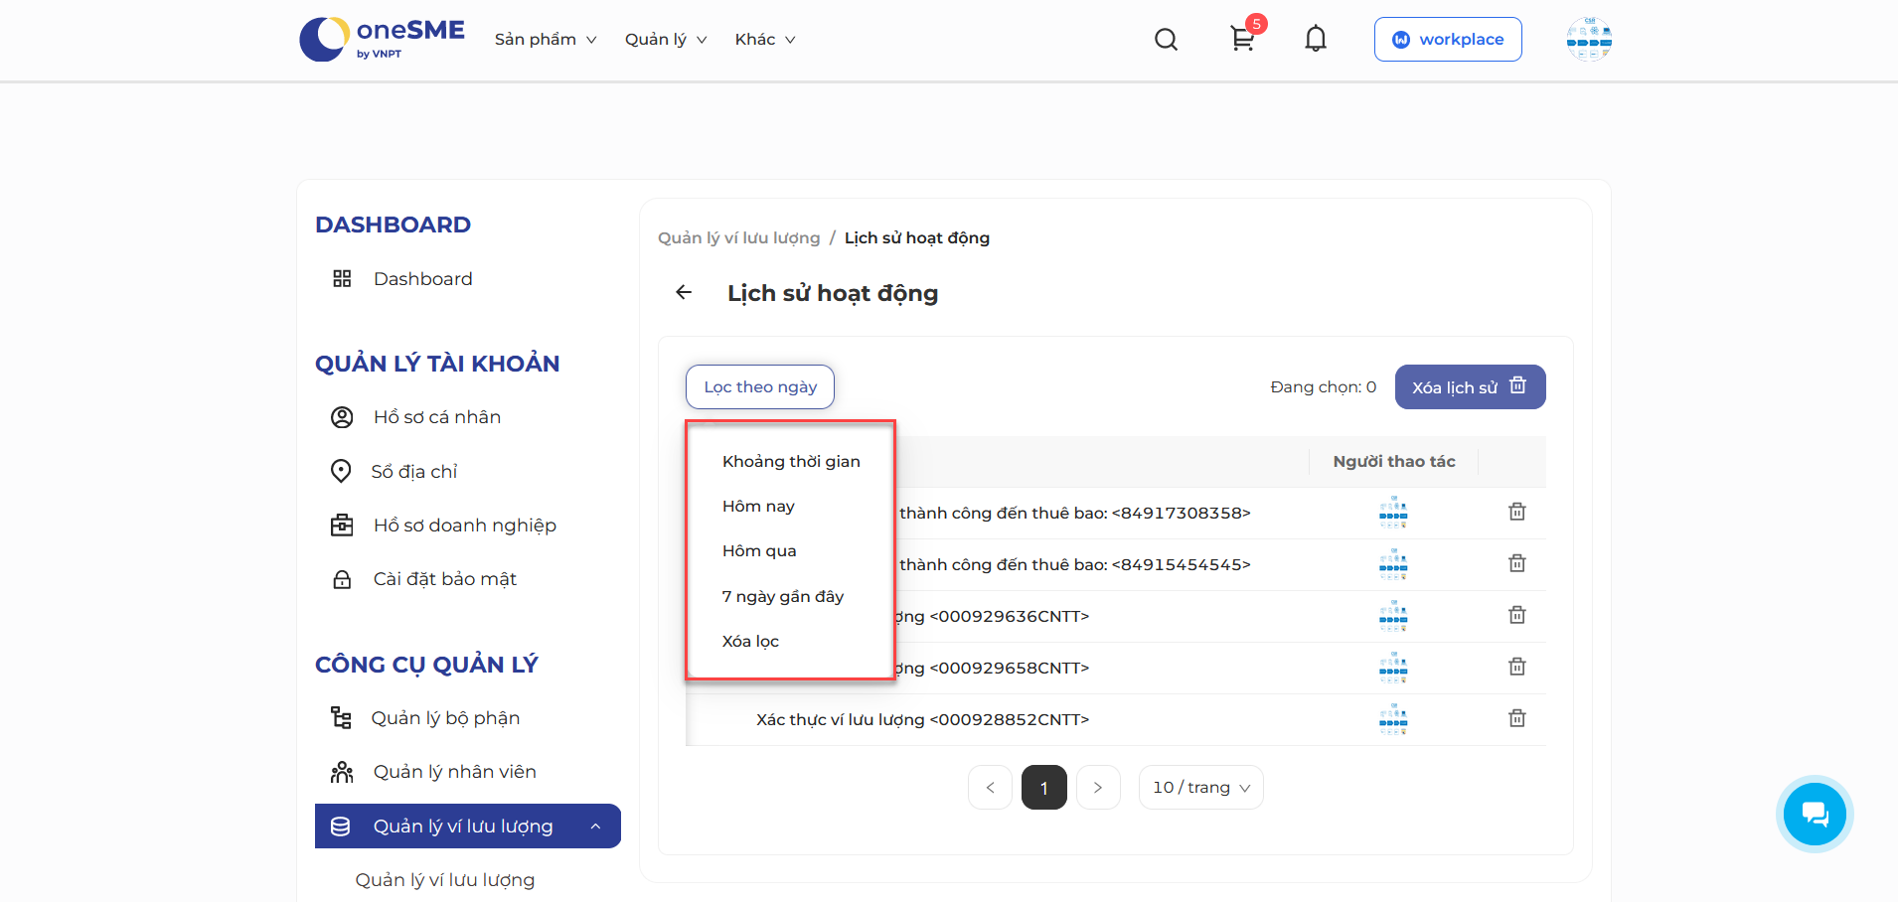The width and height of the screenshot is (1898, 902).
Task: Click the oneSME by VNPT logo
Action: point(382,40)
